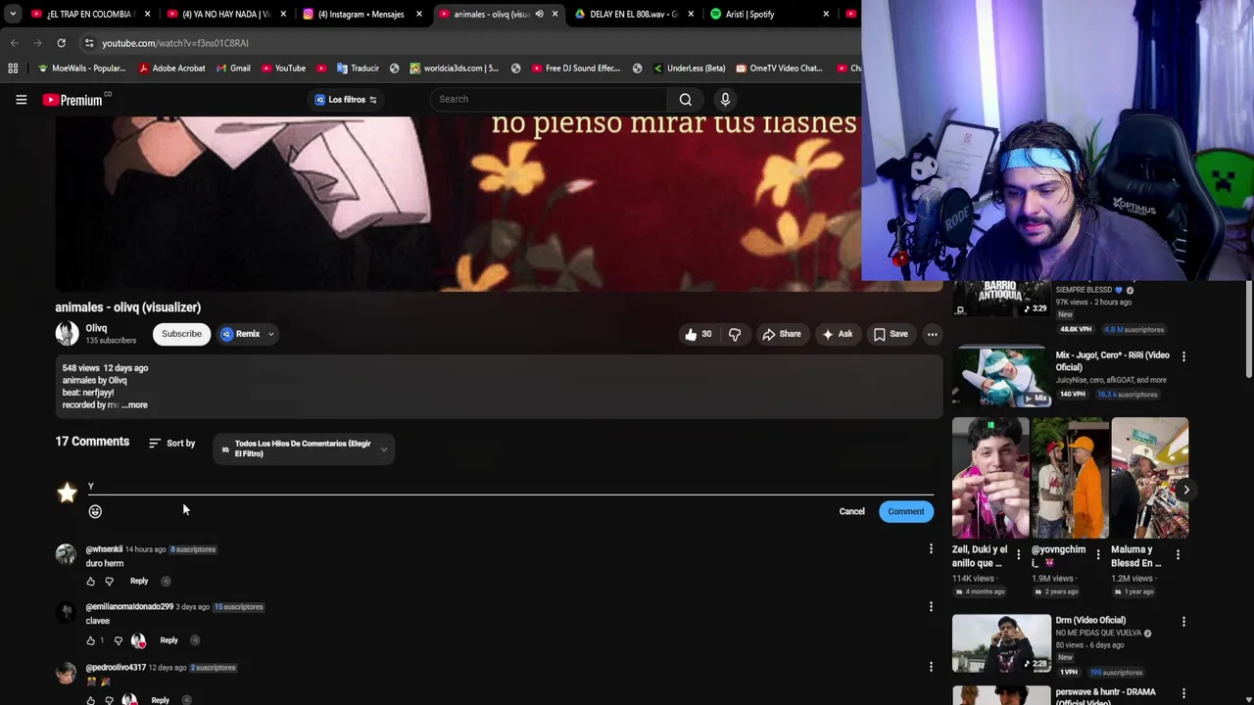1254x705 pixels.
Task: Submit with the blue Comment button
Action: (x=905, y=511)
